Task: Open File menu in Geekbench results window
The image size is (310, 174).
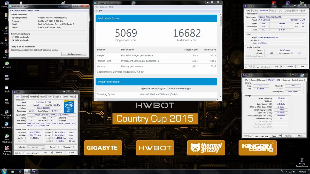Action: [x=96, y=7]
